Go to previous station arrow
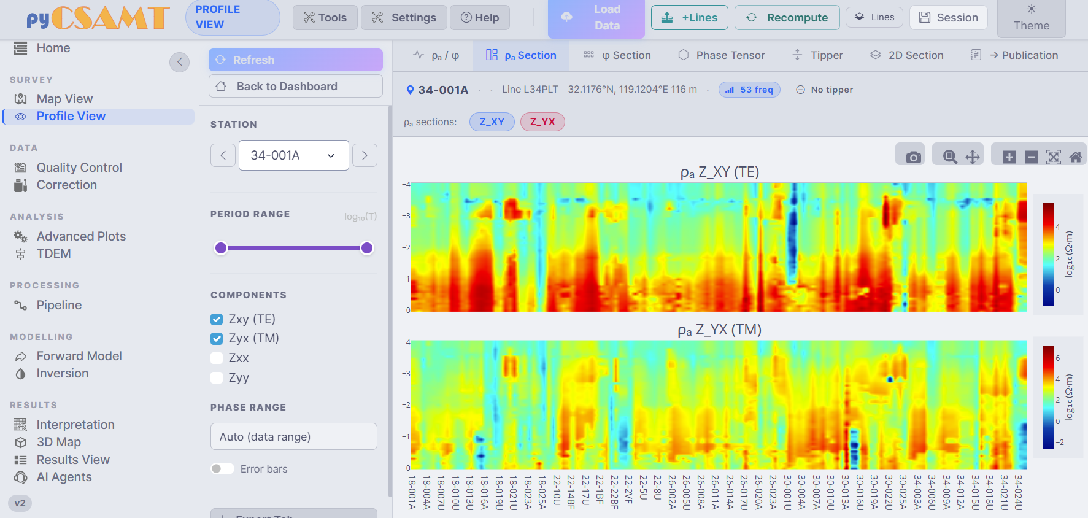The image size is (1088, 518). (x=223, y=155)
